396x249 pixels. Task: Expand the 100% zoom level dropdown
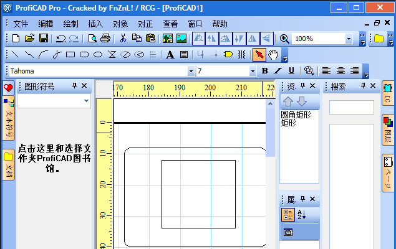coord(349,39)
